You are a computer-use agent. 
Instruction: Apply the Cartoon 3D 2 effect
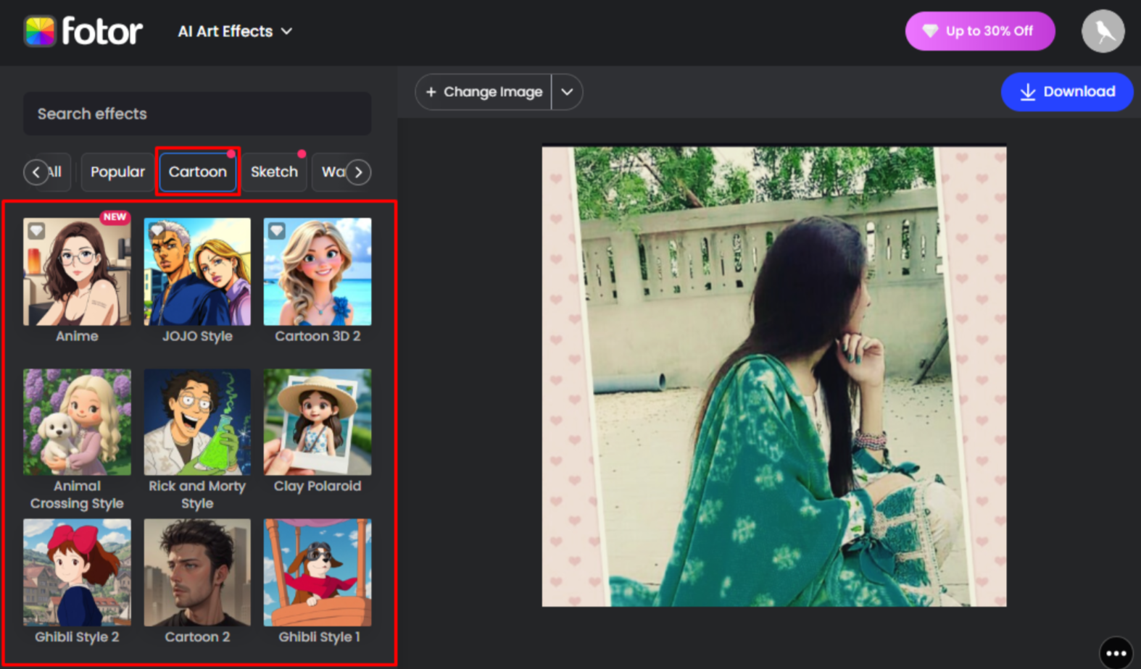click(318, 272)
